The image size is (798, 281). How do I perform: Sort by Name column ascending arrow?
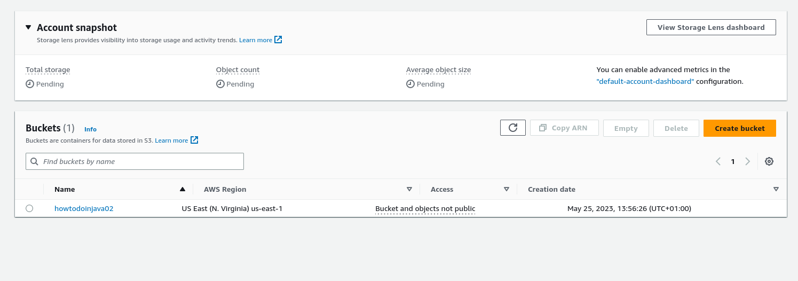click(x=183, y=189)
